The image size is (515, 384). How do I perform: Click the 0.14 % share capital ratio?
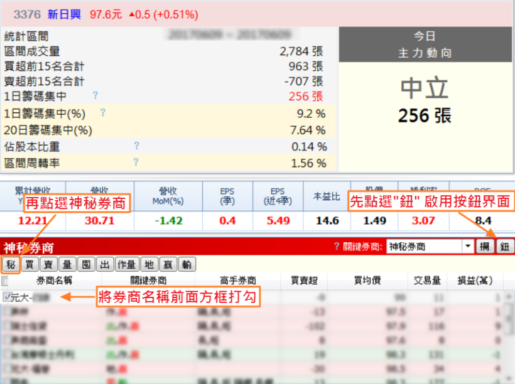[x=309, y=147]
